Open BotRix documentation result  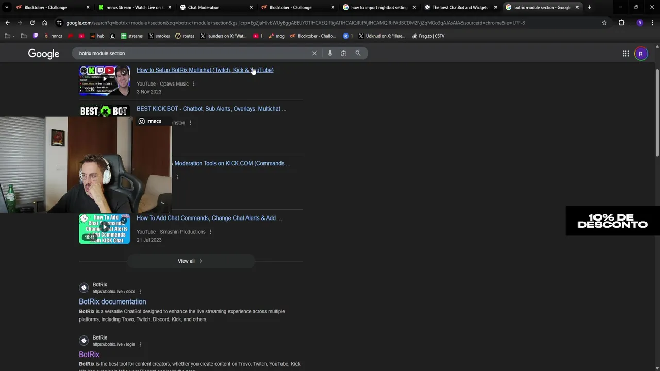(x=112, y=302)
